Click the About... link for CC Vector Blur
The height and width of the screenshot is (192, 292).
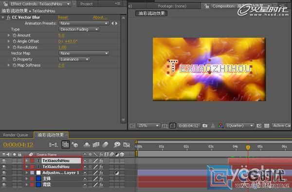tap(100, 17)
